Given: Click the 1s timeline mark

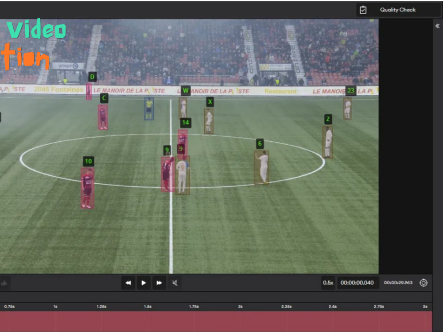Looking at the screenshot, I should (55, 307).
